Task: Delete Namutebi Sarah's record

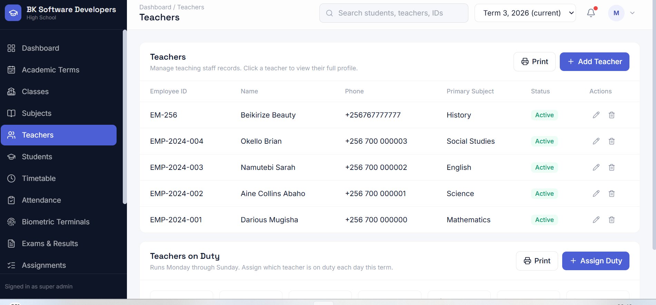Action: 612,167
